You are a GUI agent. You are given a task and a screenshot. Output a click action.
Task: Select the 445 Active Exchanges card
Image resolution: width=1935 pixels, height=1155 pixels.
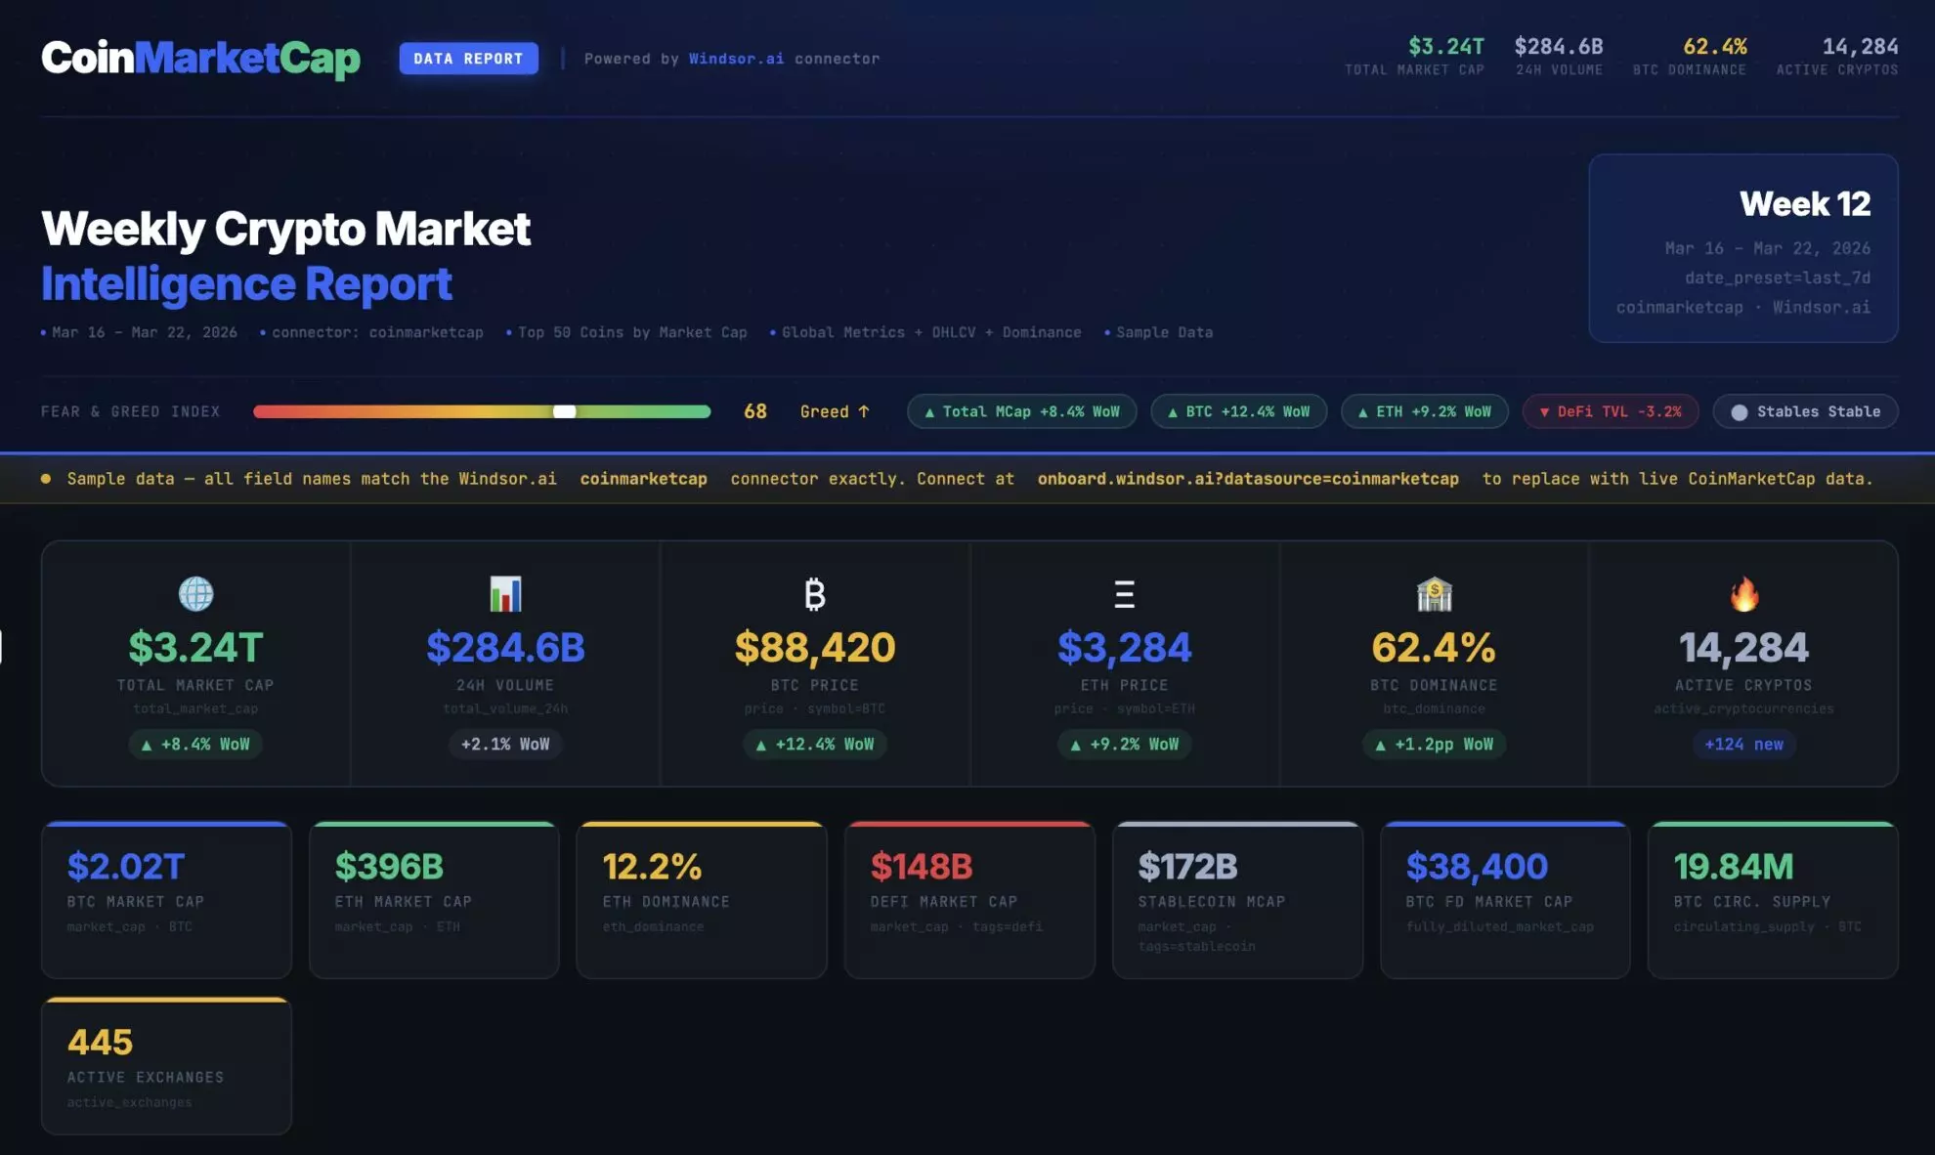pos(166,1065)
